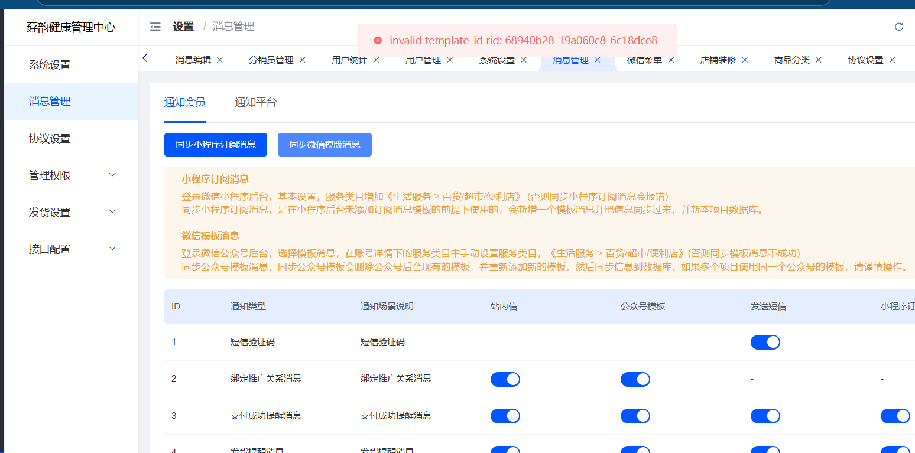Close the 店铺装修 tab

(x=745, y=60)
